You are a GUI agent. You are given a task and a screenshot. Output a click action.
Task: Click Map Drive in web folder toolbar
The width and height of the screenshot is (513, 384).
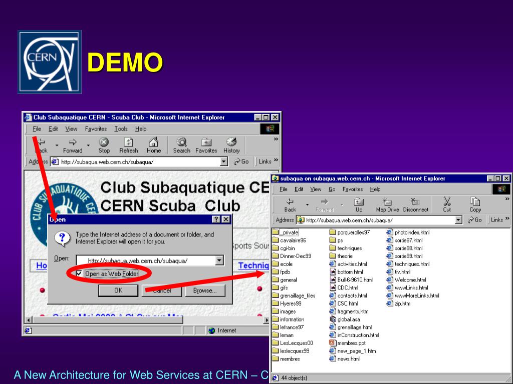click(x=387, y=205)
